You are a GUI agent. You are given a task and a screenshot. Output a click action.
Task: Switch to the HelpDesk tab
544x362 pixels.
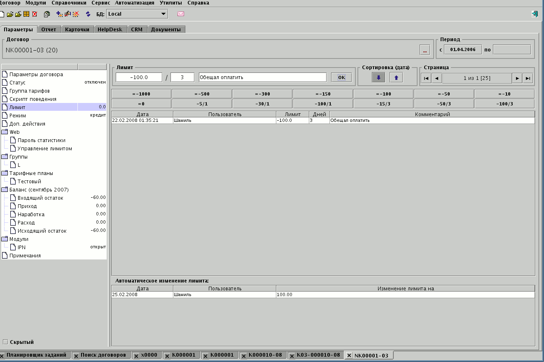pyautogui.click(x=110, y=30)
